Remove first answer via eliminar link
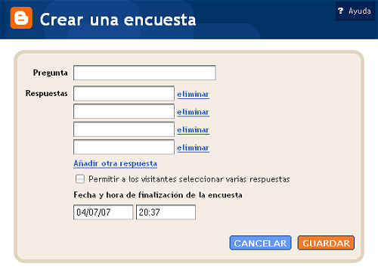The height and width of the screenshot is (276, 378). click(193, 95)
